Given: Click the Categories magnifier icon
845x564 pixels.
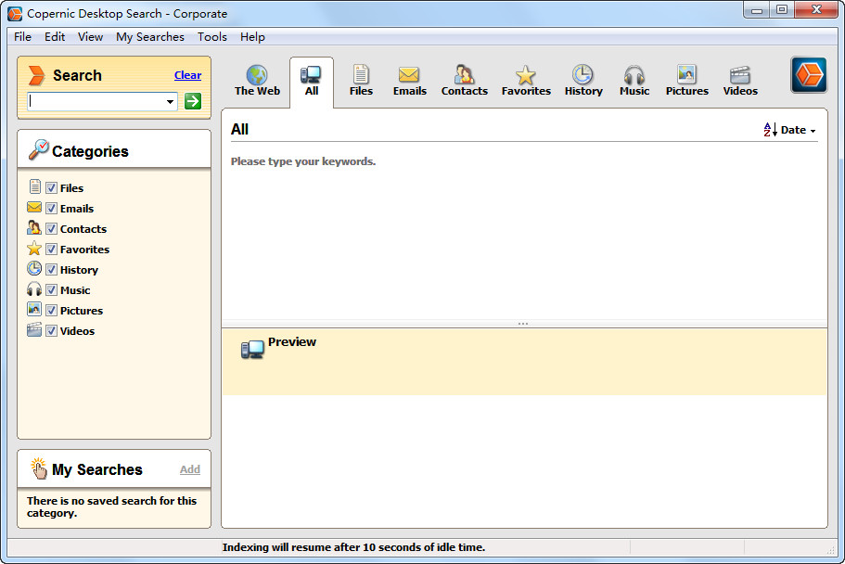Looking at the screenshot, I should 38,149.
